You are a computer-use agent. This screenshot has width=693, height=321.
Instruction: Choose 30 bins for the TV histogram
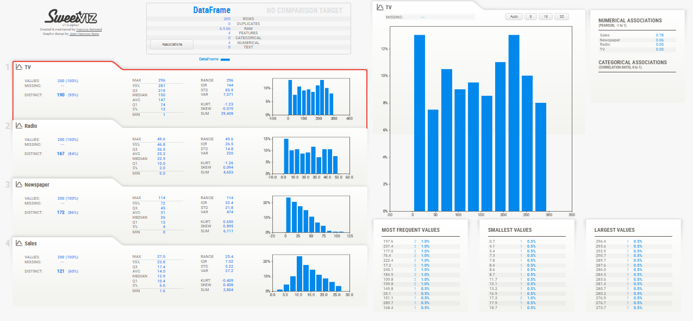point(562,16)
